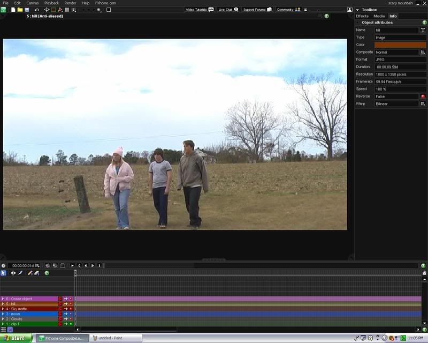
Task: Click Support Forums button
Action: pyautogui.click(x=257, y=10)
